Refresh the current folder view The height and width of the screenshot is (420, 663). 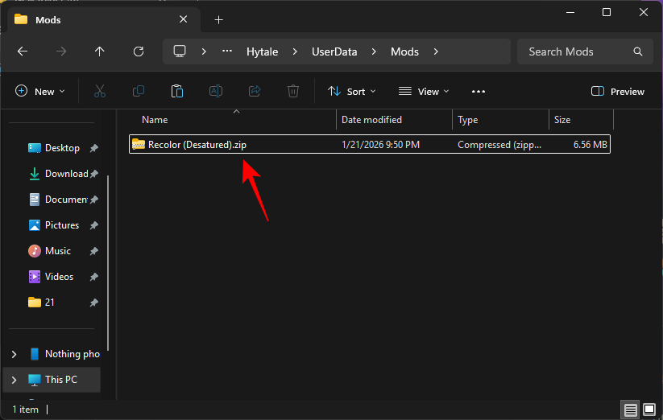(x=139, y=51)
